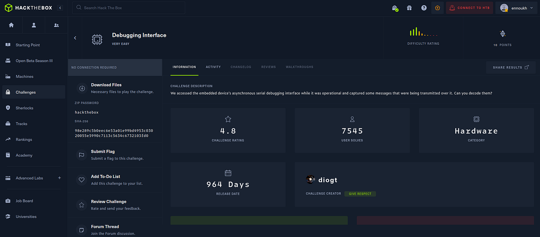This screenshot has width=540, height=237.
Task: Open the help question mark icon
Action: coord(423,8)
